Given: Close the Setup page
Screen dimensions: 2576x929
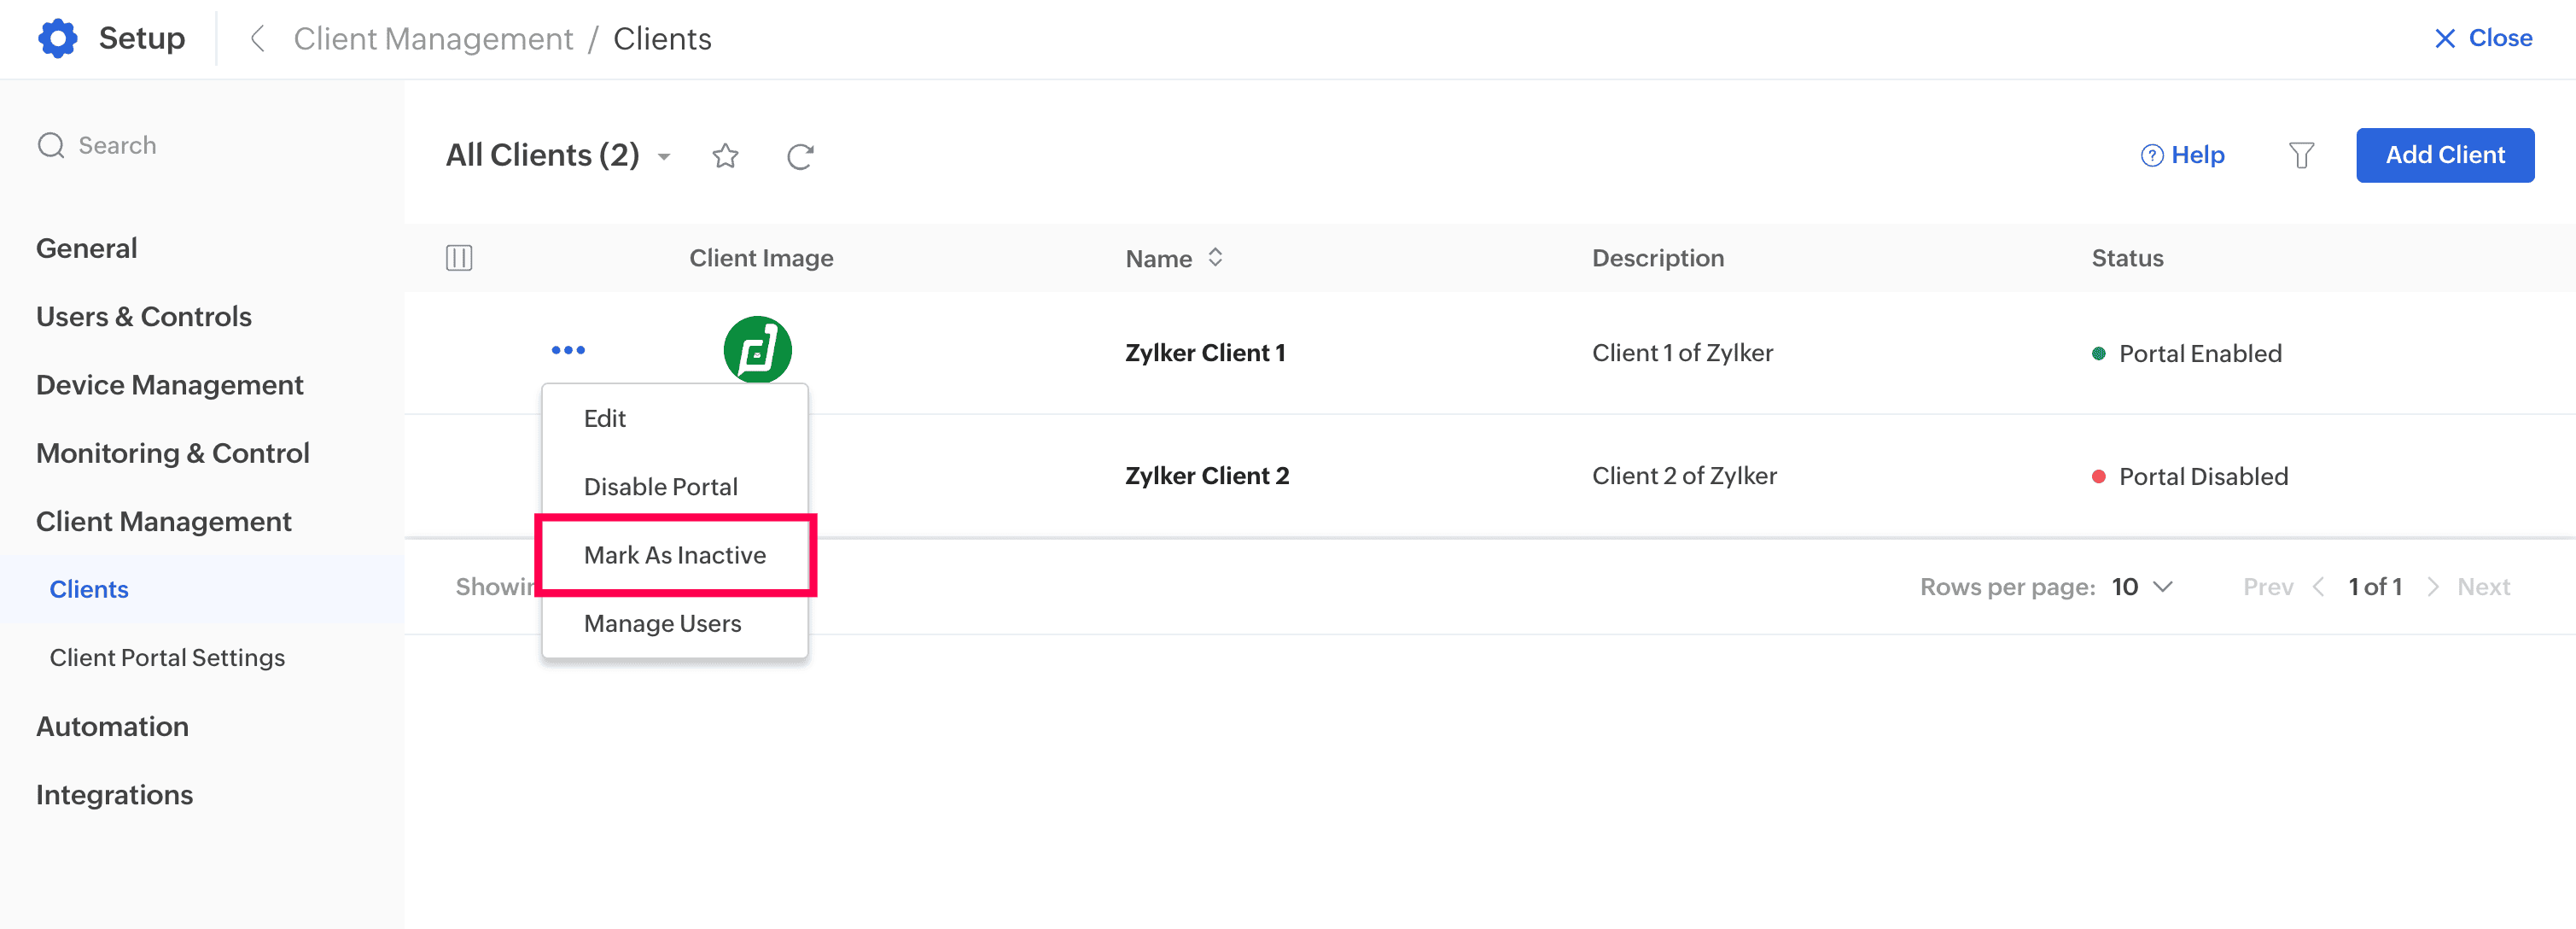Looking at the screenshot, I should [x=2483, y=38].
